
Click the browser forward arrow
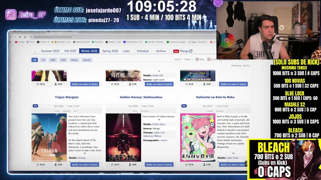(15, 37)
